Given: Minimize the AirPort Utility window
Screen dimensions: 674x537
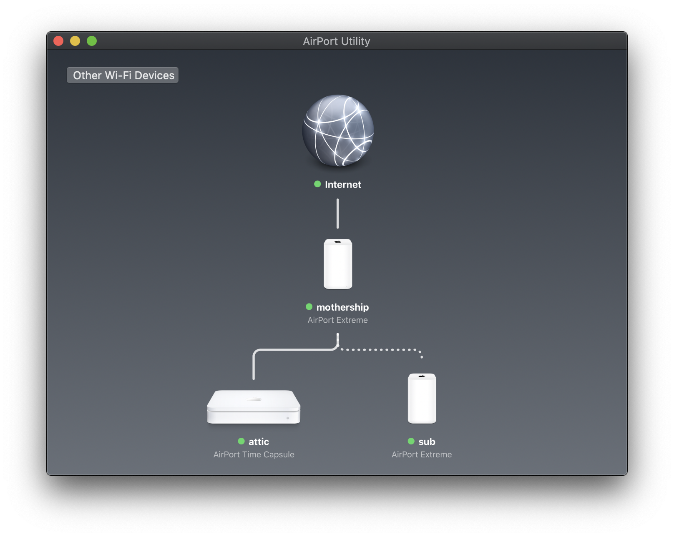Looking at the screenshot, I should click(x=75, y=41).
